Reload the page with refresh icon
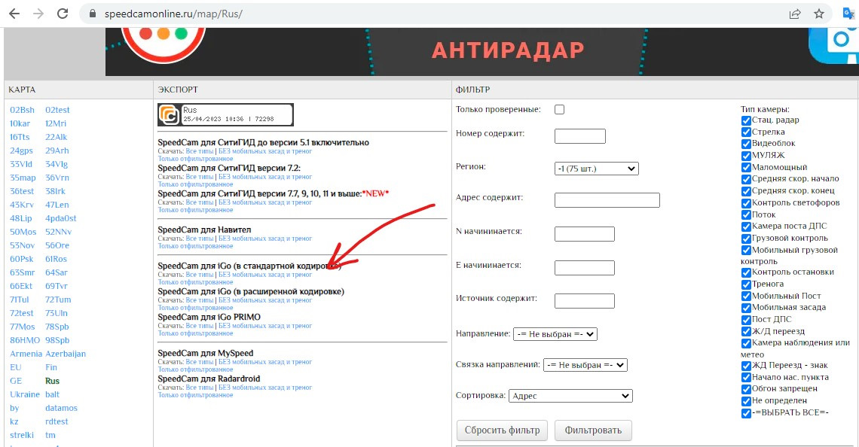The width and height of the screenshot is (859, 447). coord(63,14)
